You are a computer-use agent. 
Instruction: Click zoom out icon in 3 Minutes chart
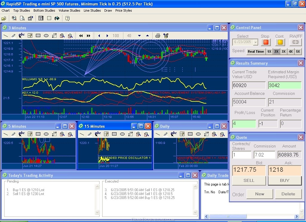pyautogui.click(x=70, y=36)
